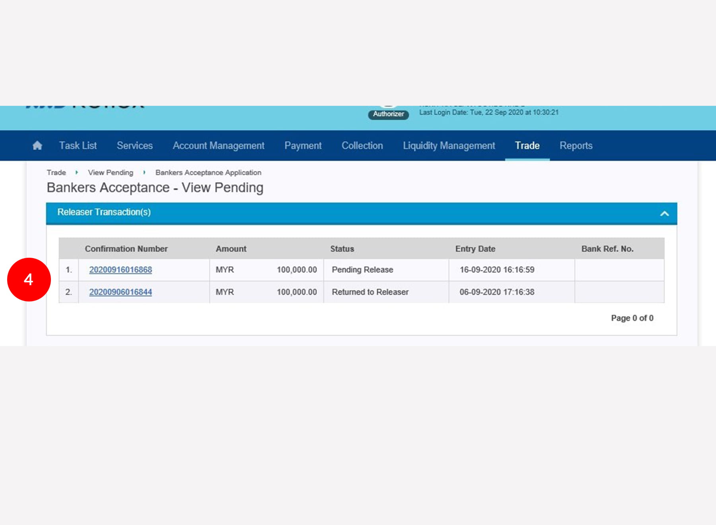Click the Home icon in navigation bar
Screen dimensions: 716x525
pos(37,146)
